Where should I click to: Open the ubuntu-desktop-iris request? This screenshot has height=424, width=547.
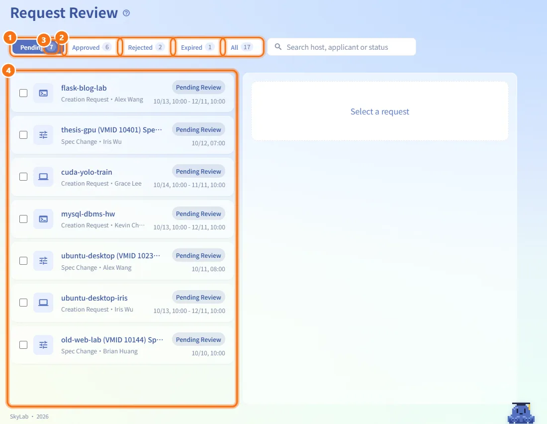point(122,303)
